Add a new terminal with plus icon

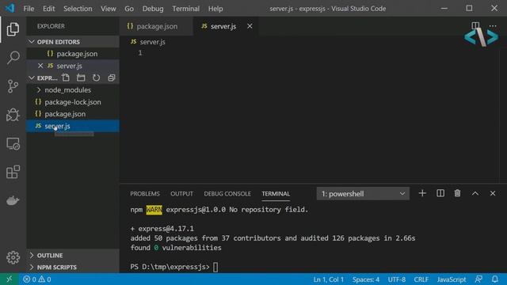pyautogui.click(x=422, y=193)
